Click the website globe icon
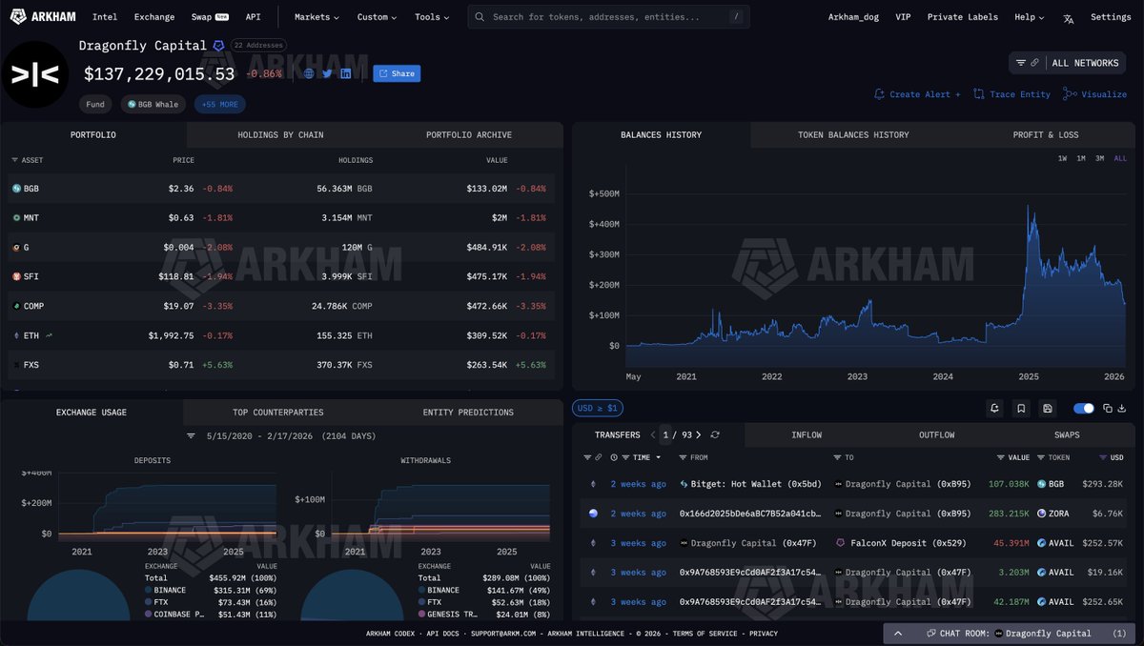Image resolution: width=1144 pixels, height=646 pixels. pos(309,73)
